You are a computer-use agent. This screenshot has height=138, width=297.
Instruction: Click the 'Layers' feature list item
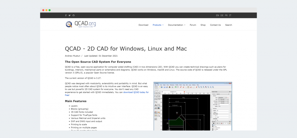pyautogui.click(x=74, y=106)
